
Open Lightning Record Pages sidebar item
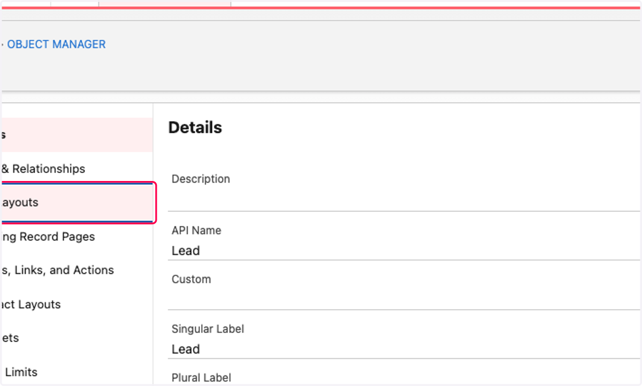click(x=77, y=237)
